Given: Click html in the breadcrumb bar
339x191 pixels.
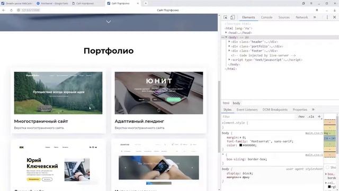Looking at the screenshot, I should tap(226, 103).
